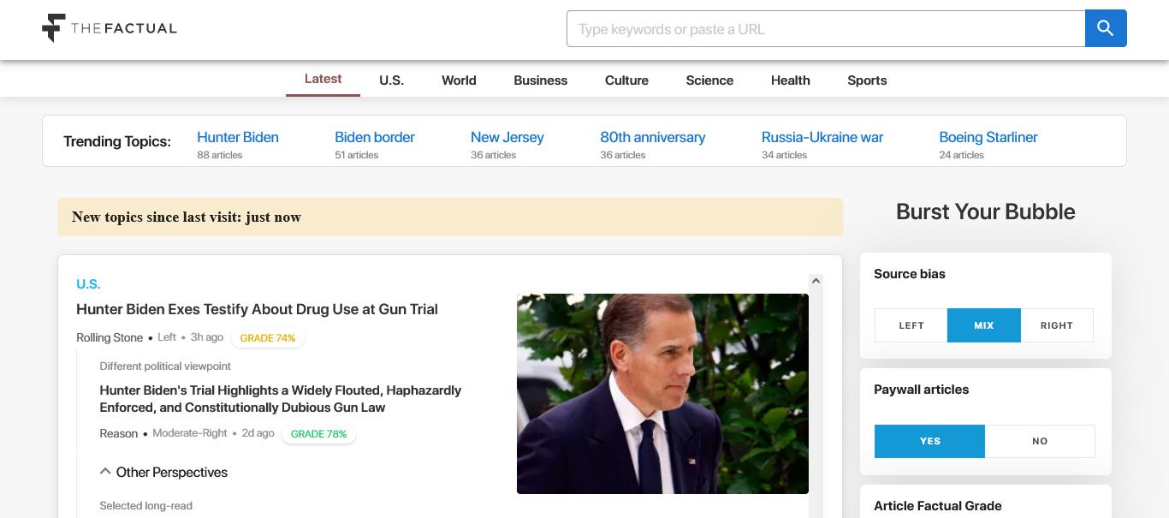Select RIGHT source bias filter
1169x518 pixels.
point(1057,325)
